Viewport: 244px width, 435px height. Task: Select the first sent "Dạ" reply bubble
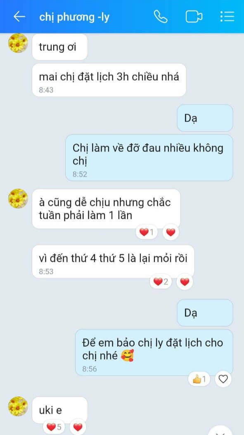[x=205, y=118]
